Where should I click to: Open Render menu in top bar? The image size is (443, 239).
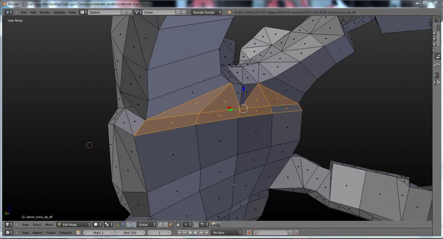[45, 13]
